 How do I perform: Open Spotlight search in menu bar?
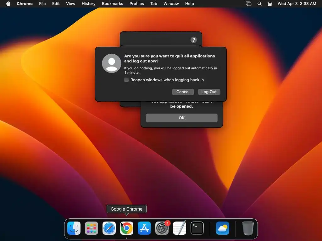(259, 4)
